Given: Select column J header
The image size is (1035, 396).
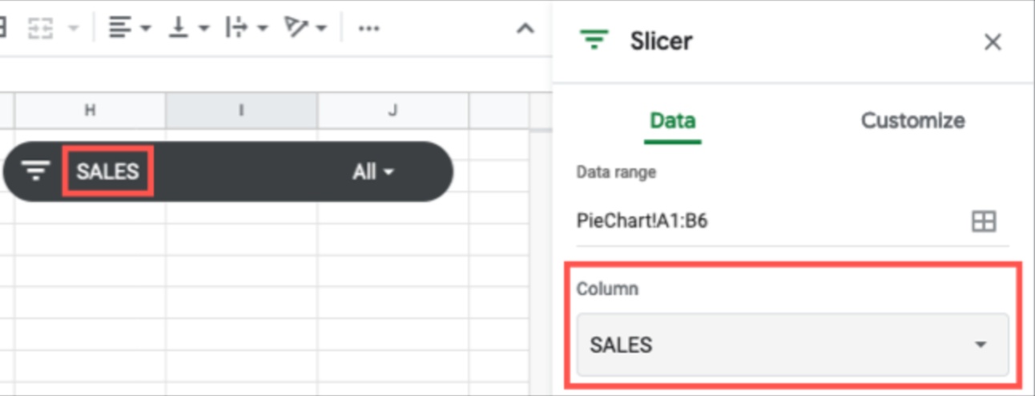Looking at the screenshot, I should point(393,111).
